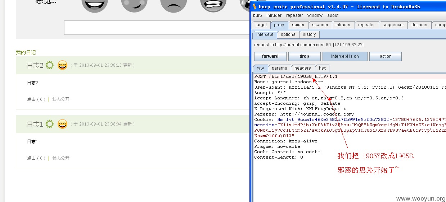Viewport: 446px width, 202px height.
Task: Open the window menu
Action: pos(315,15)
